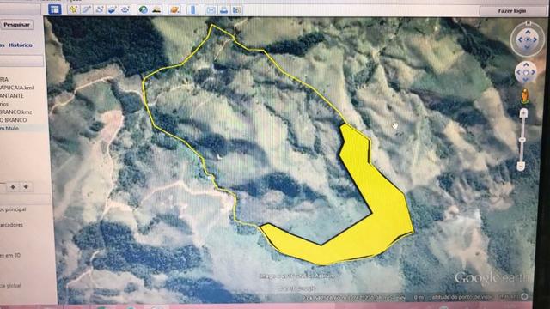Viewport: 550px width, 309px height.
Task: Toggle the sidebar visibility icon
Action: [54, 9]
